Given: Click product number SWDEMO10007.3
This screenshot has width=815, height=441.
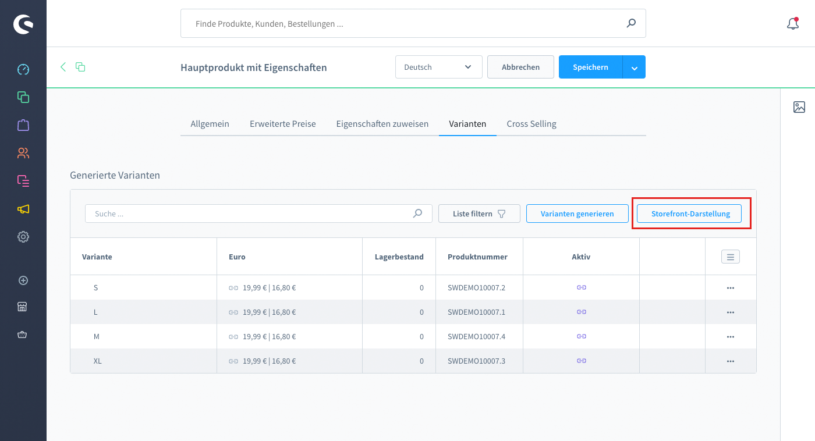Looking at the screenshot, I should 476,361.
